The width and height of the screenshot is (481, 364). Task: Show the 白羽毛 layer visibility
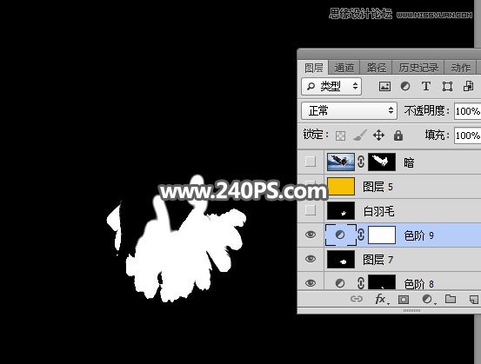coord(311,210)
